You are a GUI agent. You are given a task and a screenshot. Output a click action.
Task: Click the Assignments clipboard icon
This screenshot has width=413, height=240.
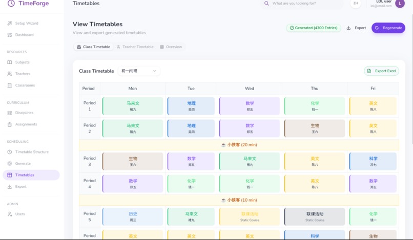pyautogui.click(x=10, y=124)
